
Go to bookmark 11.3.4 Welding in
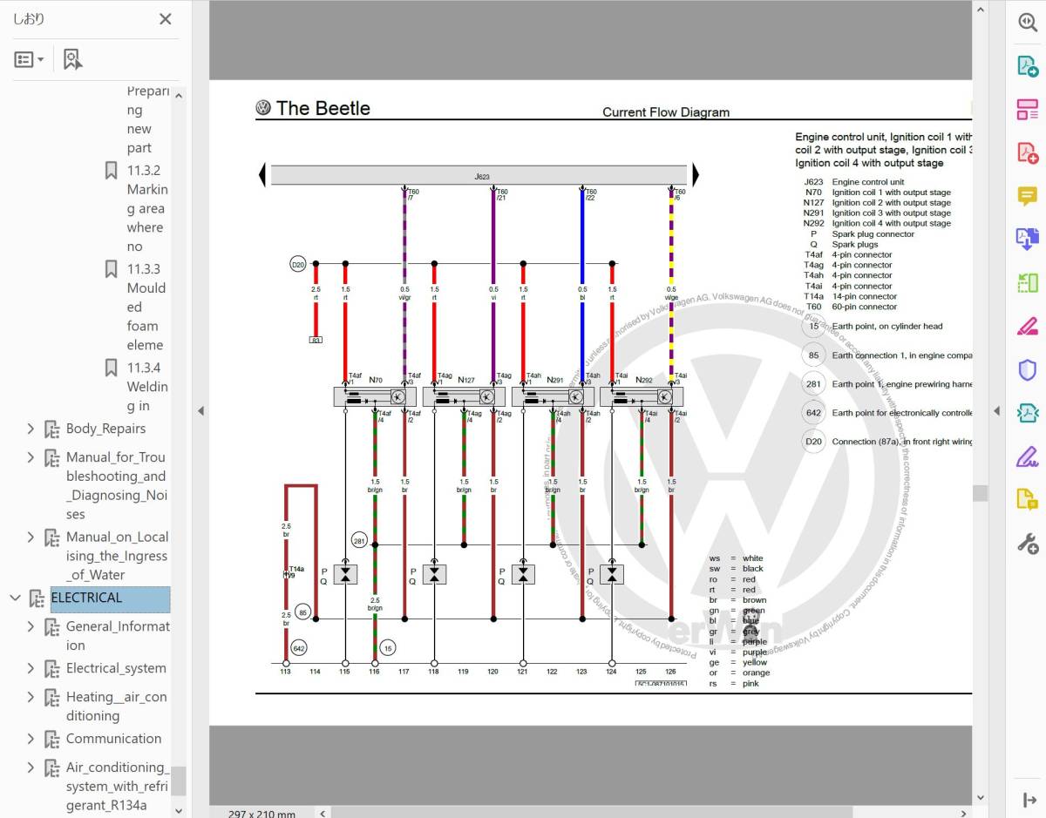147,387
